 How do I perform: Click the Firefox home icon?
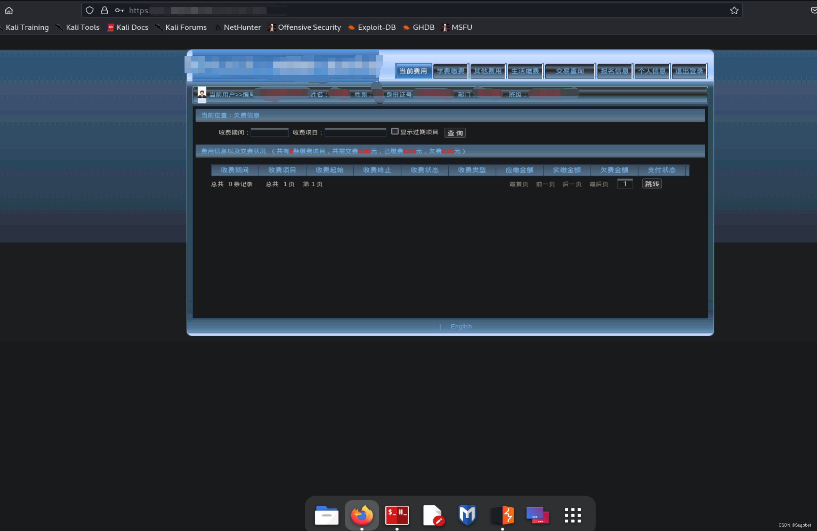pos(9,11)
